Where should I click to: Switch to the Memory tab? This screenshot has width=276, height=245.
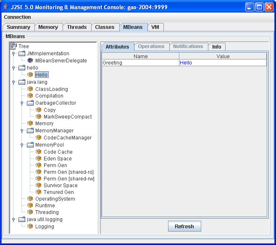(48, 27)
